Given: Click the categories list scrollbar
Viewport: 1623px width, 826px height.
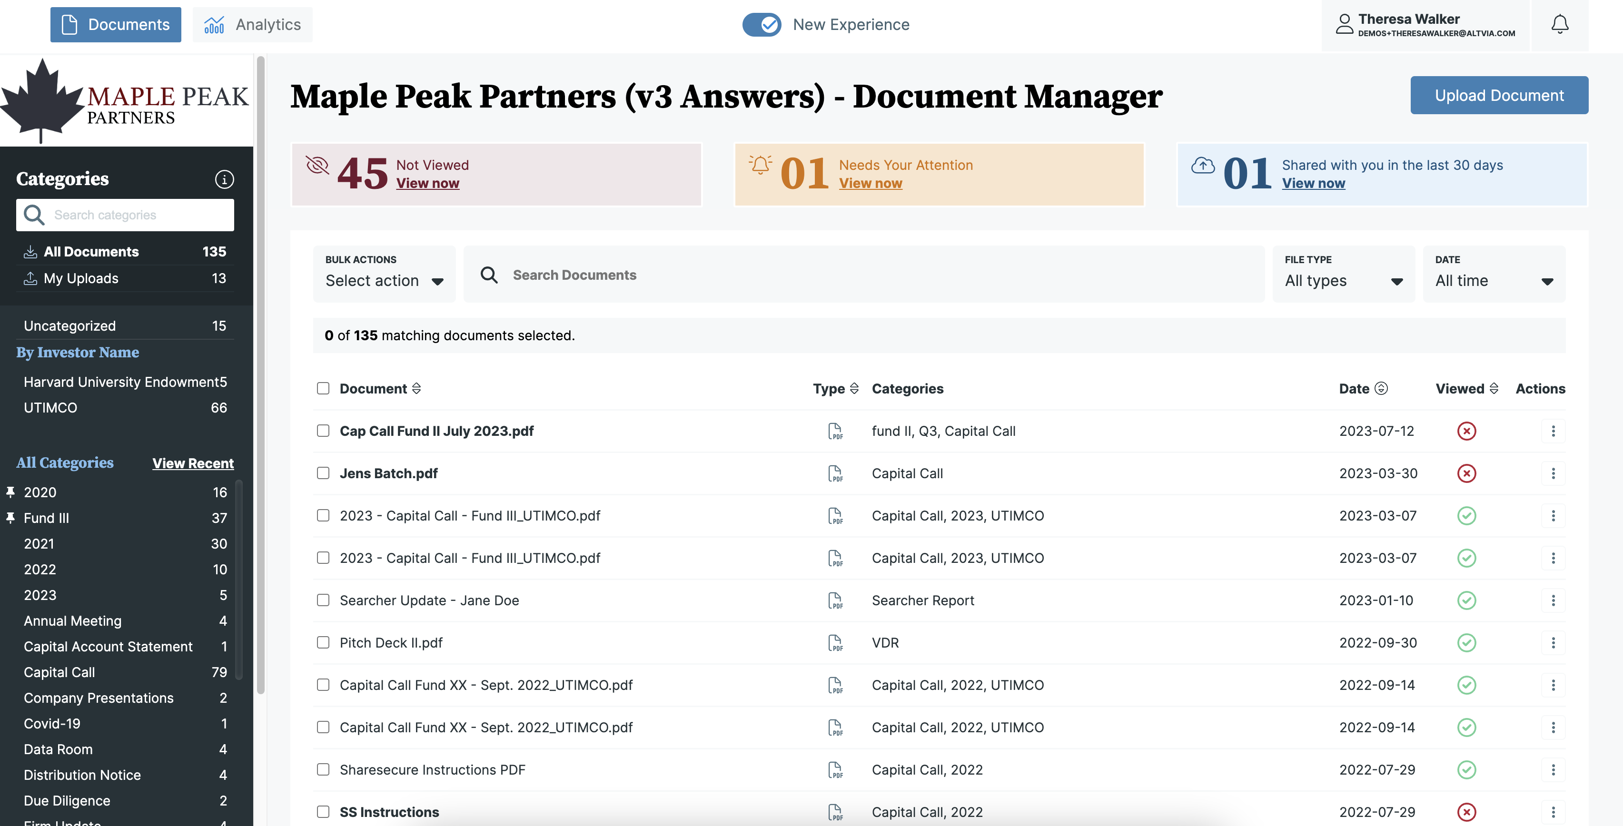Looking at the screenshot, I should [239, 580].
